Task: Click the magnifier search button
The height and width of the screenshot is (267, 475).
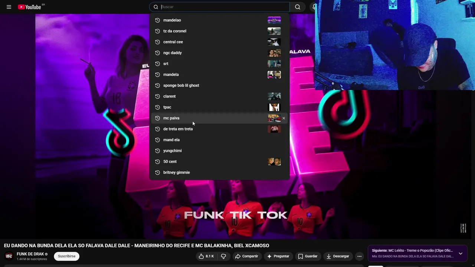Action: pos(298,7)
